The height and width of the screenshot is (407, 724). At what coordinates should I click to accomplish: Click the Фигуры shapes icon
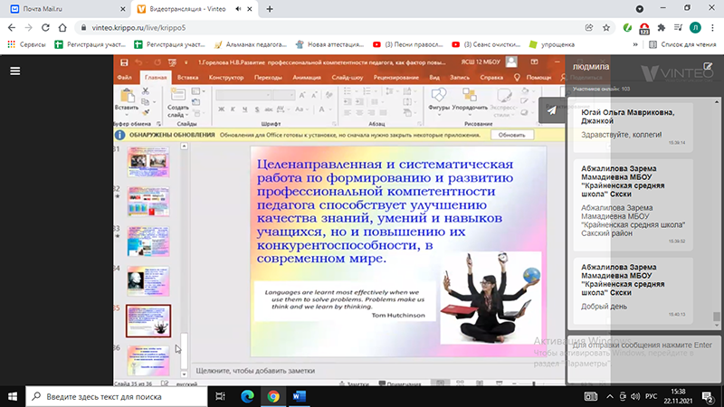coord(438,95)
